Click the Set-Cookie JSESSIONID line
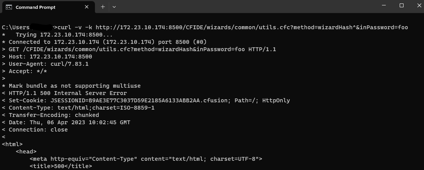424x170 pixels. [149, 100]
